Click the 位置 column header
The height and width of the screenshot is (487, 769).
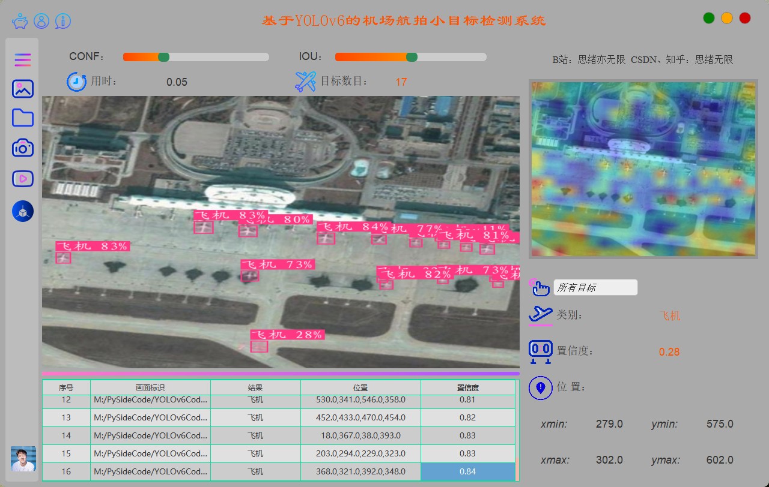[360, 388]
